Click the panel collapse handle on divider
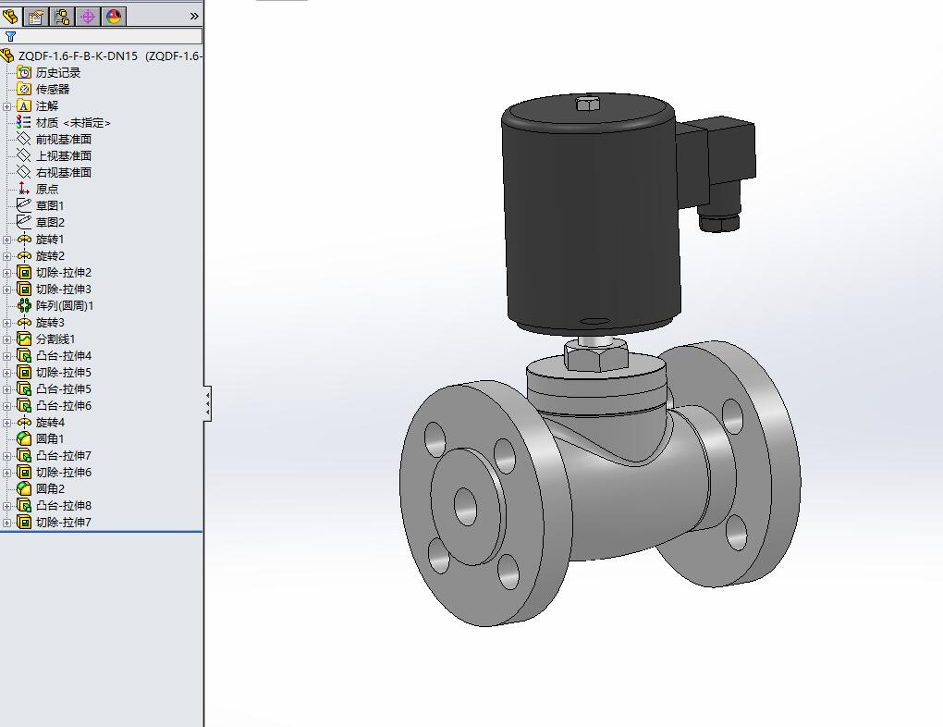 tap(207, 403)
